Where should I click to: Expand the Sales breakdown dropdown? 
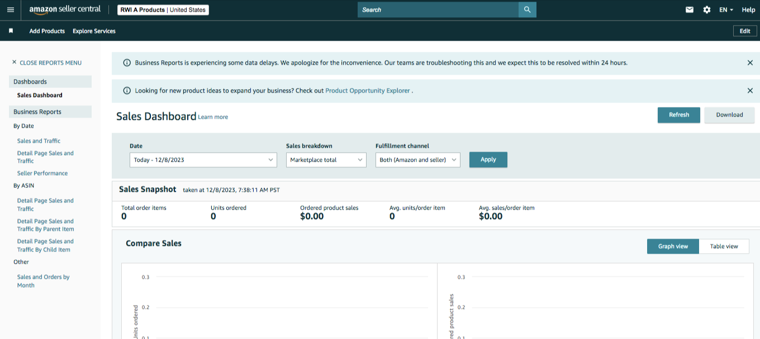[326, 160]
